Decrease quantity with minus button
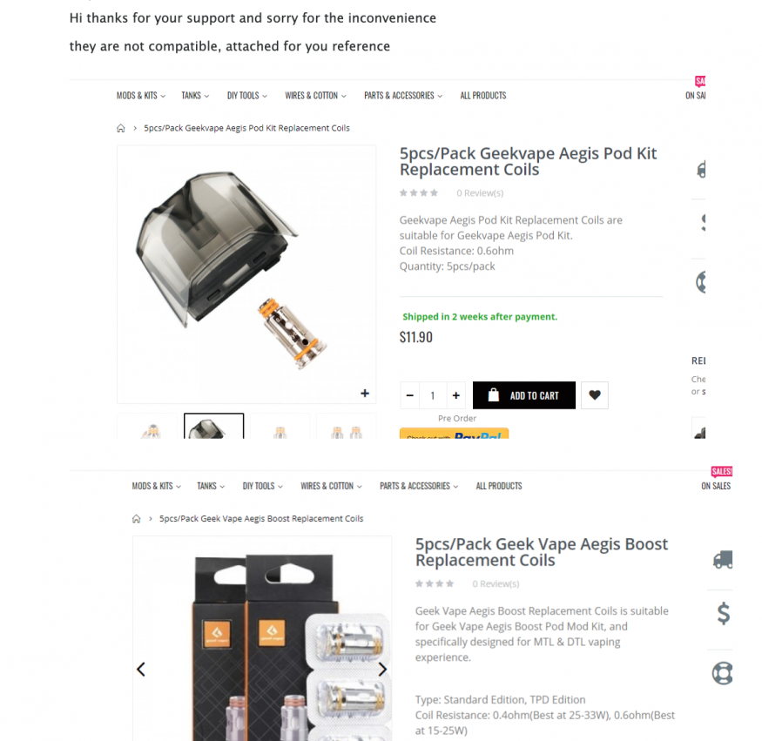 coord(409,395)
